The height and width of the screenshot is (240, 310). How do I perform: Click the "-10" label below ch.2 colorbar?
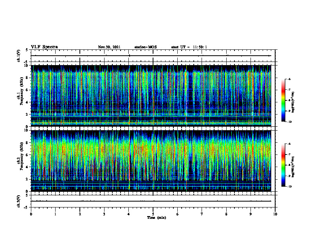(290, 187)
